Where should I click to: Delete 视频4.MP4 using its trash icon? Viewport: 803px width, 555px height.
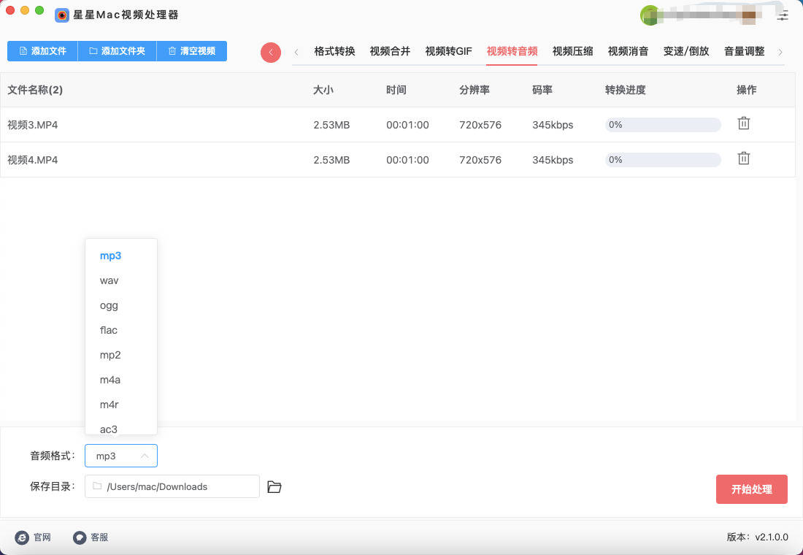point(743,158)
